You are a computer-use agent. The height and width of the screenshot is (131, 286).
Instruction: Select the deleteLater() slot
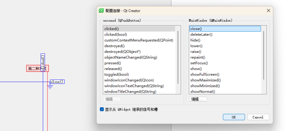[225, 34]
